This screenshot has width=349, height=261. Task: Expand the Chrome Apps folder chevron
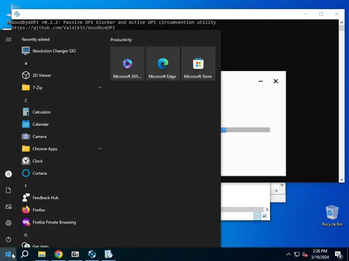[x=100, y=149]
